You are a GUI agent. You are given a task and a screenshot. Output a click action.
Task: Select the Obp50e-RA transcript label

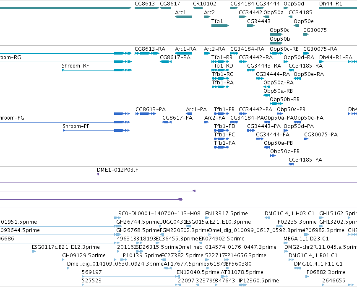tap(309, 75)
